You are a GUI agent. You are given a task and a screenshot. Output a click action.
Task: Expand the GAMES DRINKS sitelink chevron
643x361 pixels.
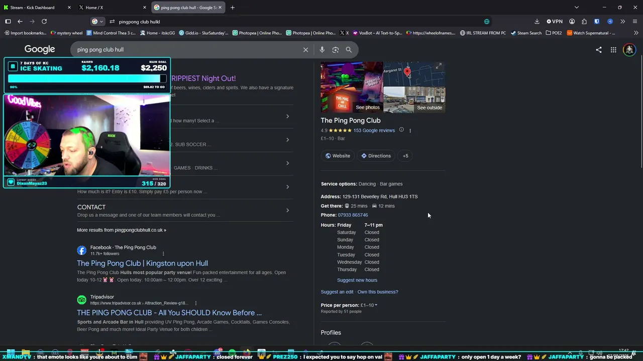(x=287, y=163)
